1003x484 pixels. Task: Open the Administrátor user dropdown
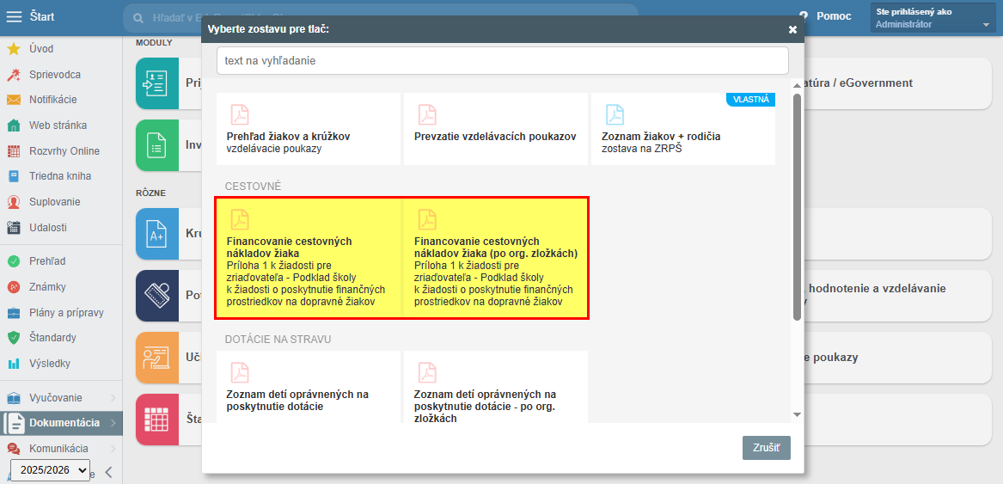[933, 18]
